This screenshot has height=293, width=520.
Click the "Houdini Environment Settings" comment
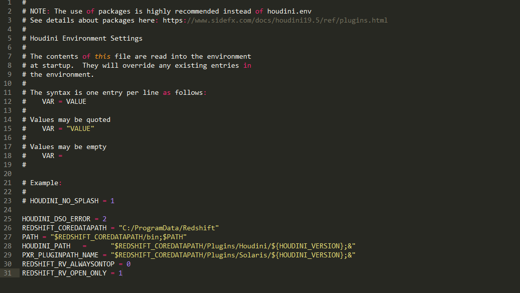click(x=86, y=38)
